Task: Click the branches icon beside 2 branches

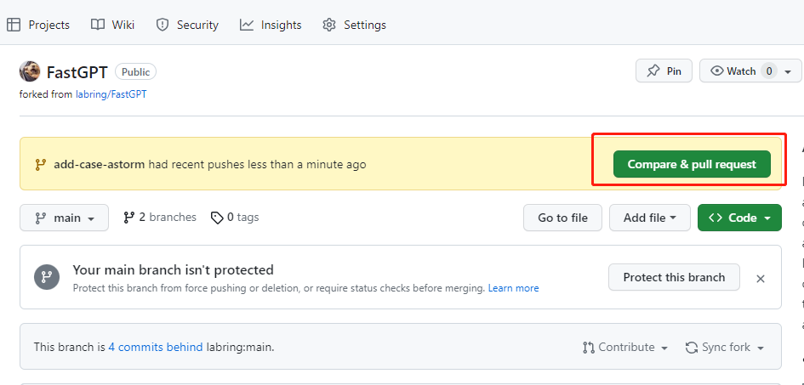Action: point(128,218)
